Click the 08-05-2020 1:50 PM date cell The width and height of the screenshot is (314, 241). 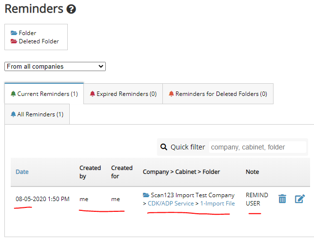click(x=41, y=199)
